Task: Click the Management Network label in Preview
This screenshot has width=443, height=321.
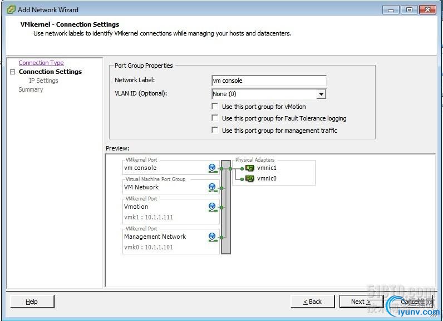Action: 155,237
